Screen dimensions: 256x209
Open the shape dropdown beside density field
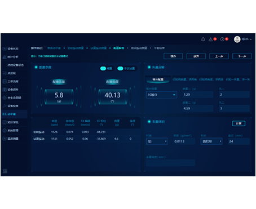pyautogui.click(x=211, y=141)
